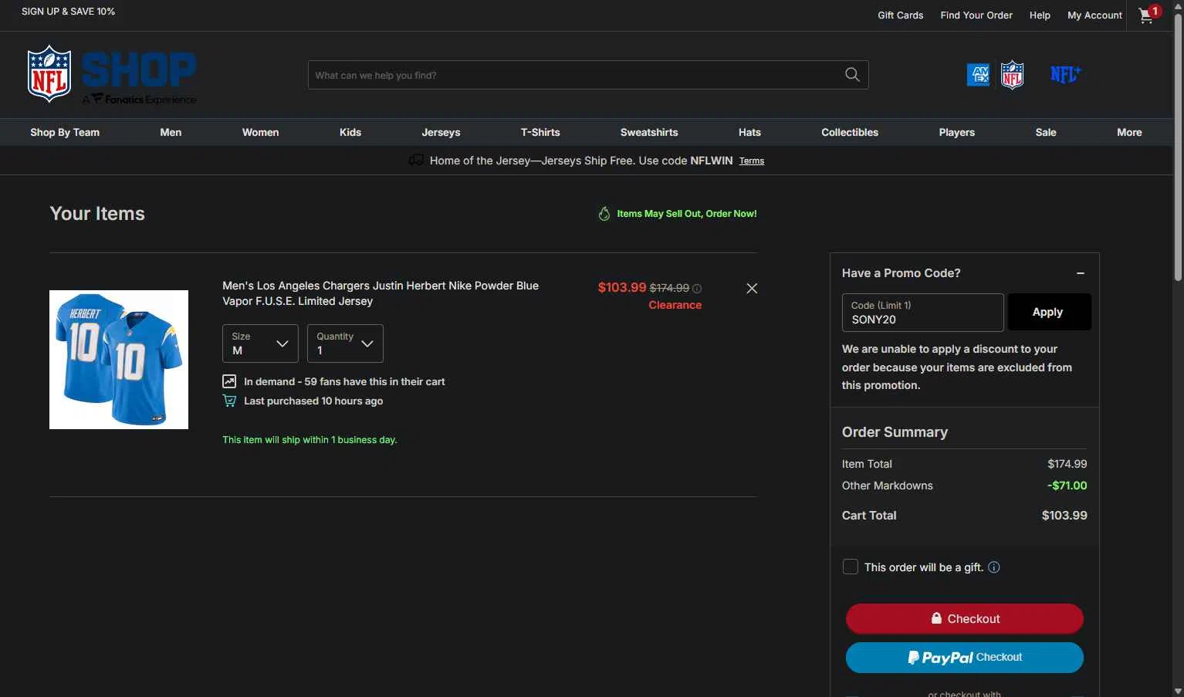Open the T-Shirts menu
Screen dimensions: 1184x697
coord(540,133)
